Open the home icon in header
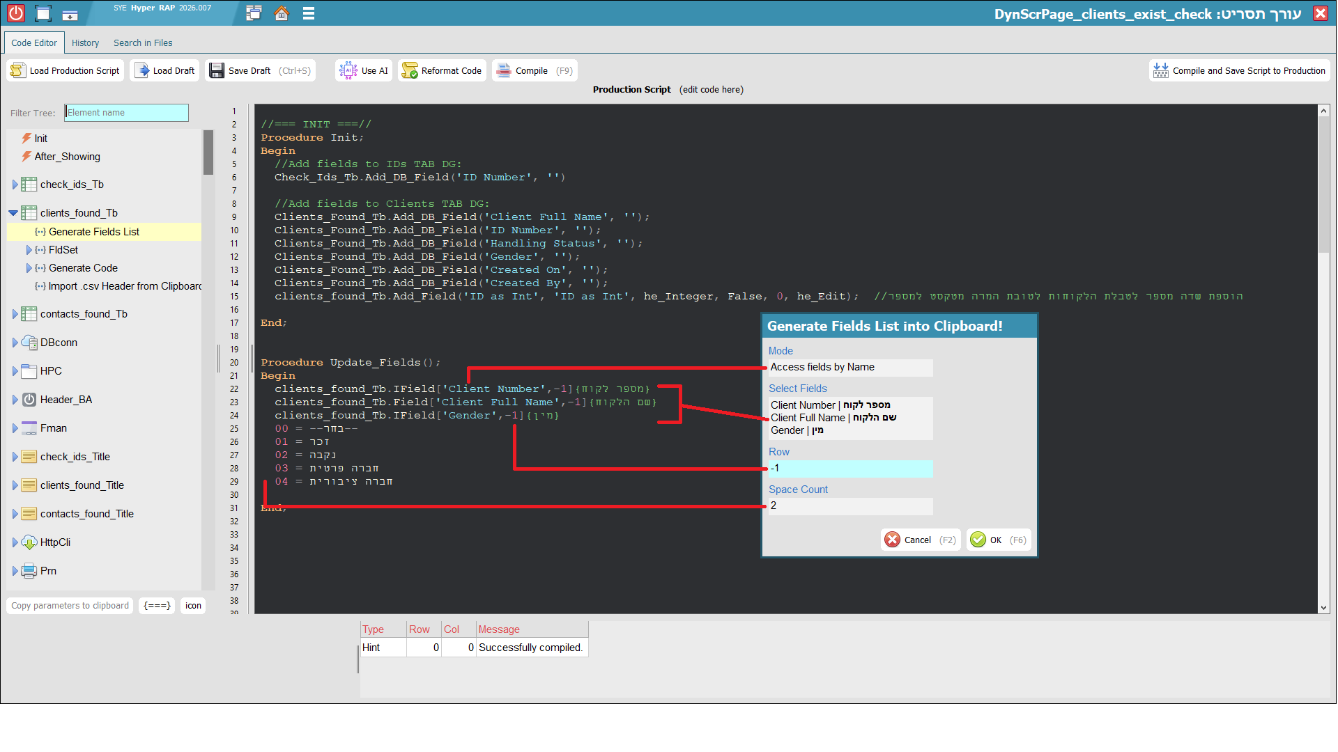 [282, 13]
